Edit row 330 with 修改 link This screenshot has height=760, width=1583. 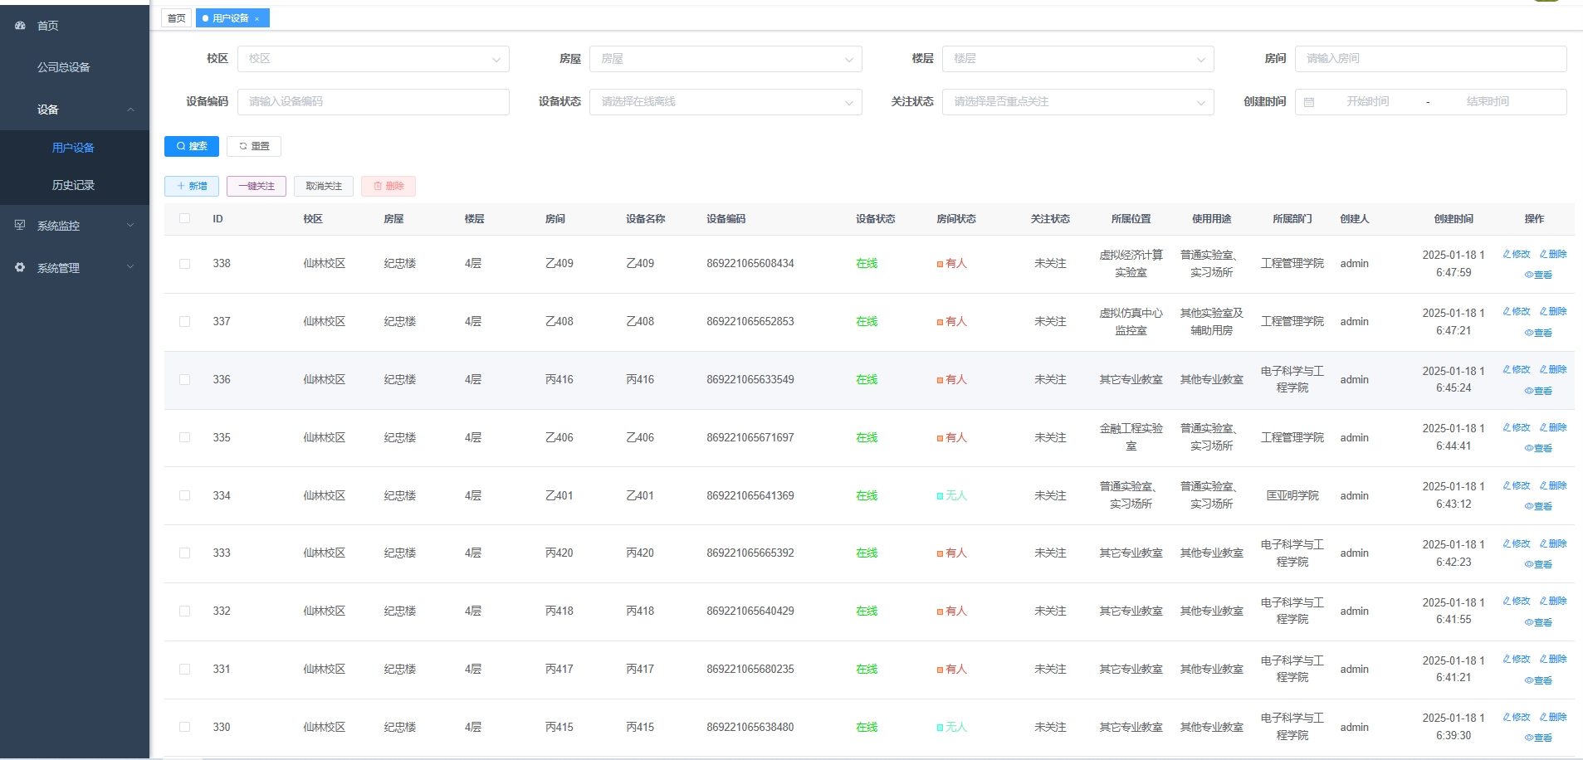point(1517,717)
